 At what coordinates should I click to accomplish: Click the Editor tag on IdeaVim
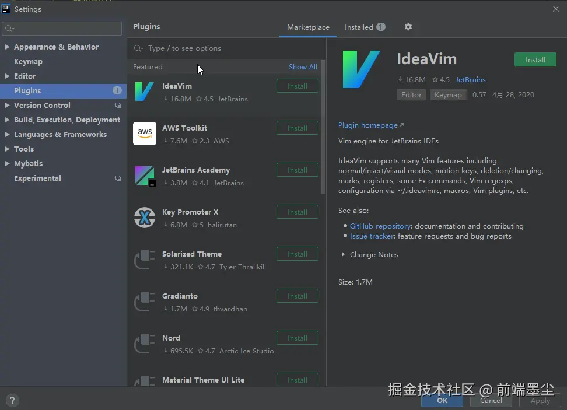pyautogui.click(x=411, y=95)
